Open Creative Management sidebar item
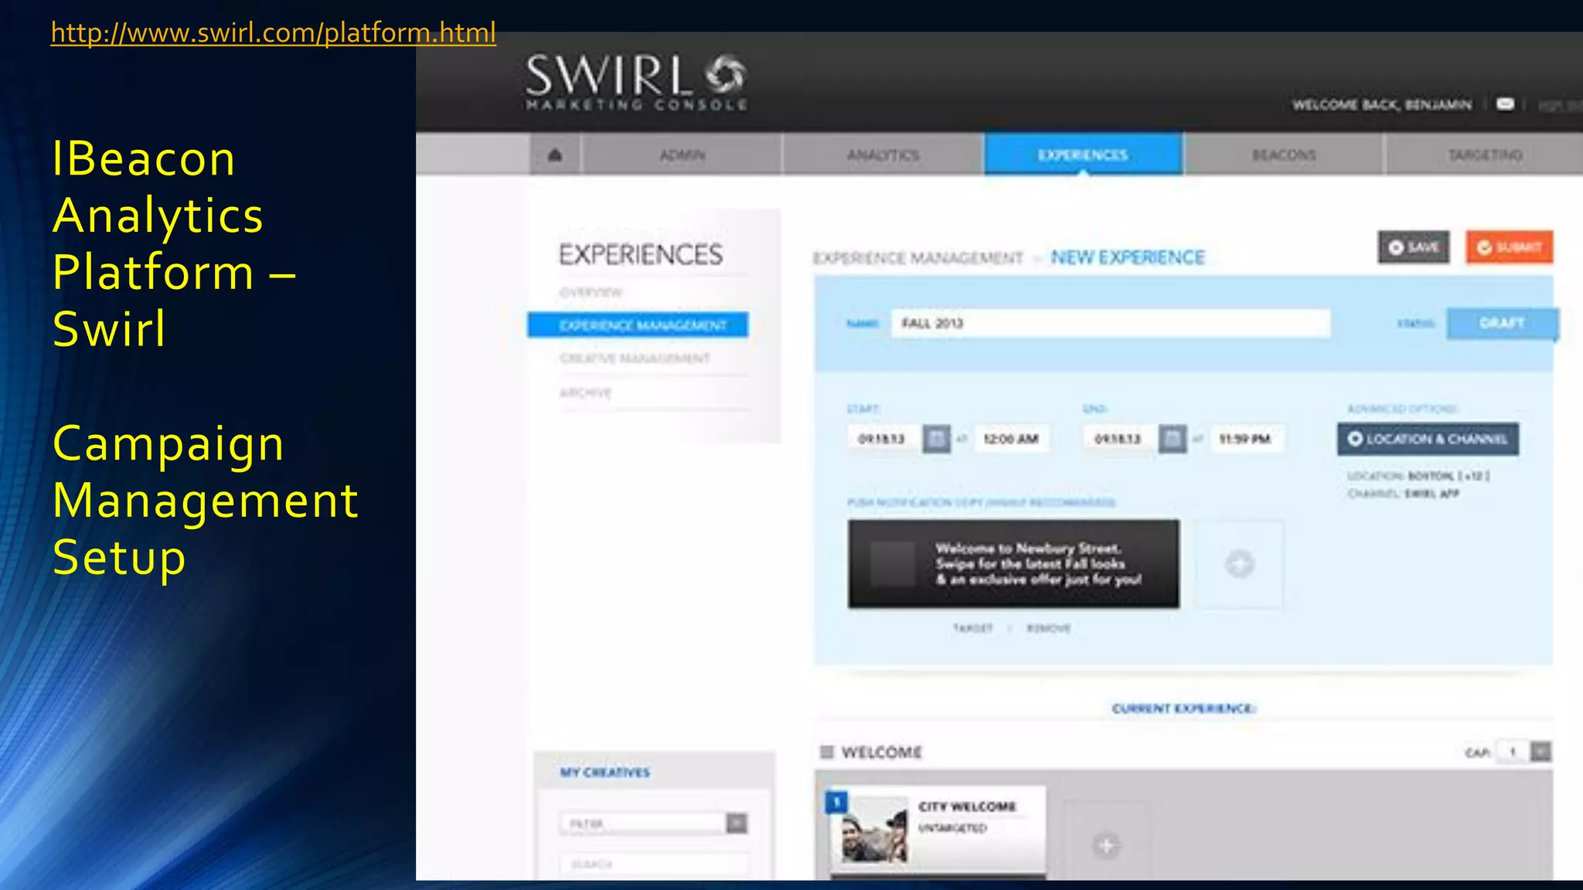1583x890 pixels. 635,358
